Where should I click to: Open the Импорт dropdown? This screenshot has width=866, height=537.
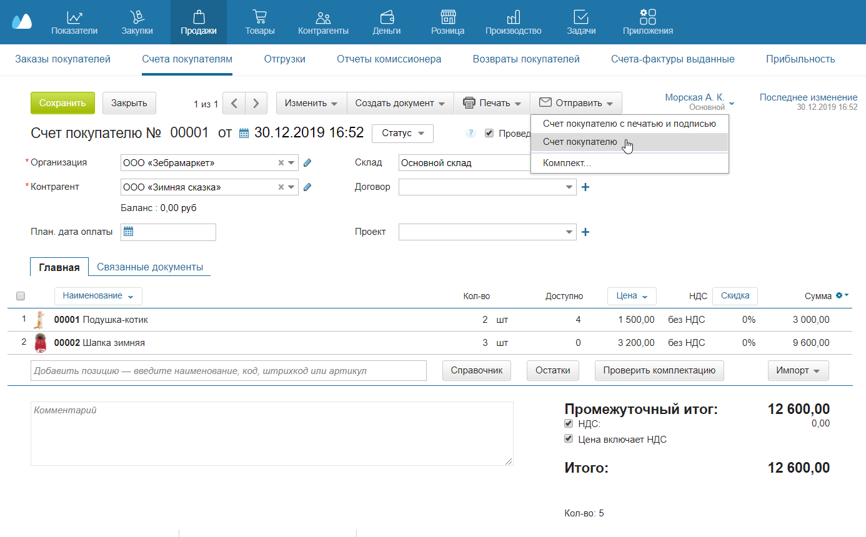point(798,370)
